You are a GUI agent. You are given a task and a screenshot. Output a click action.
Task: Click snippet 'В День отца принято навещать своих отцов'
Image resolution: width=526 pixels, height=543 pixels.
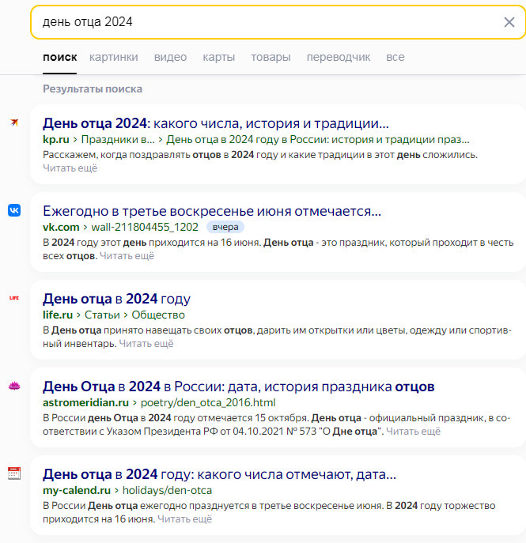coord(149,330)
